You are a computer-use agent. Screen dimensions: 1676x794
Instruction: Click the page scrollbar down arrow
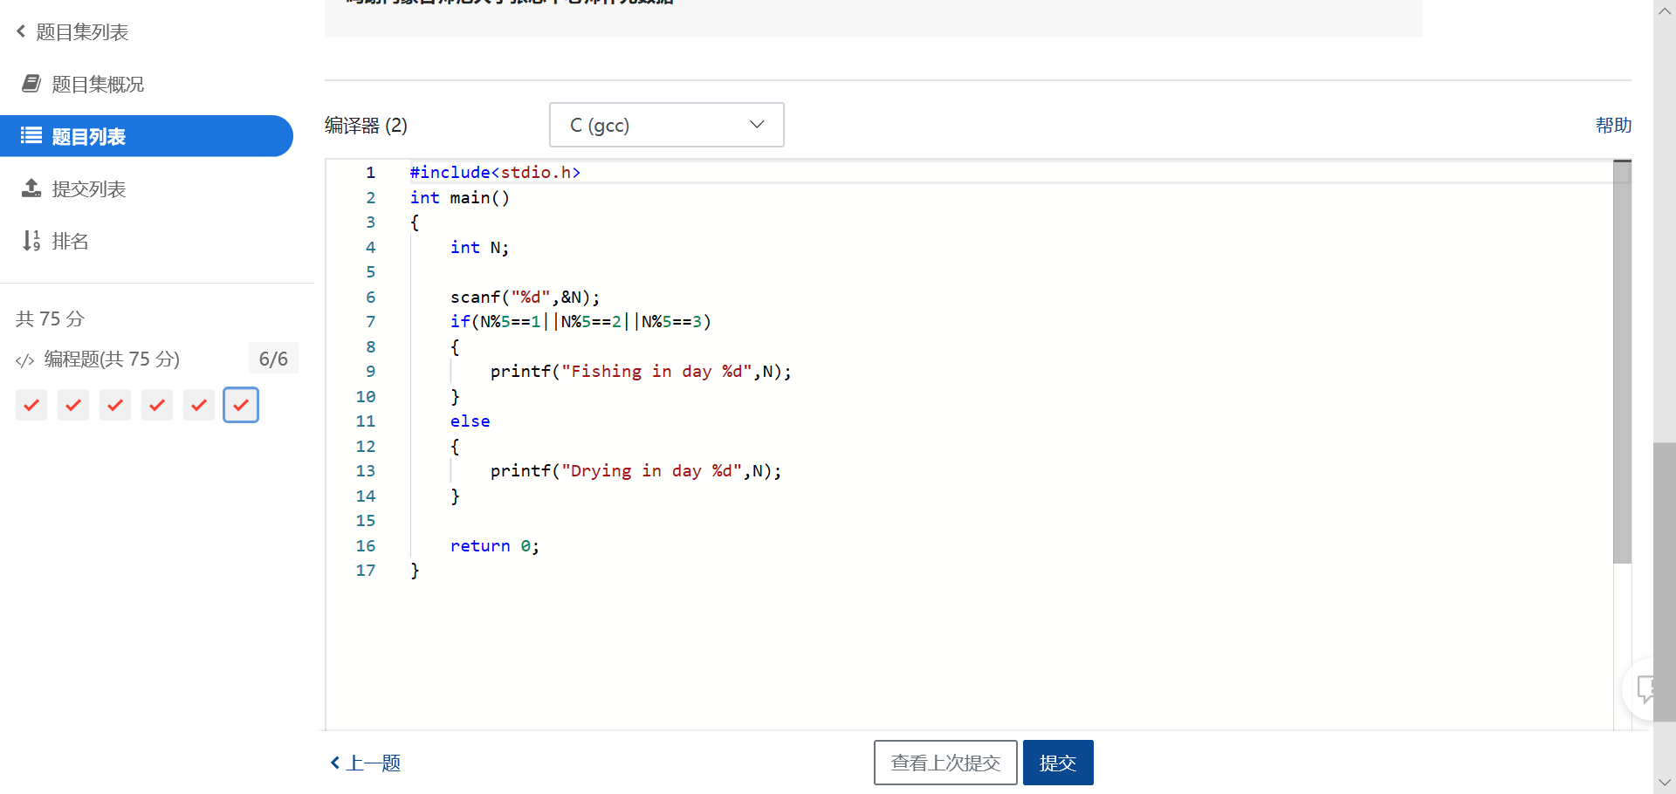pyautogui.click(x=1664, y=783)
